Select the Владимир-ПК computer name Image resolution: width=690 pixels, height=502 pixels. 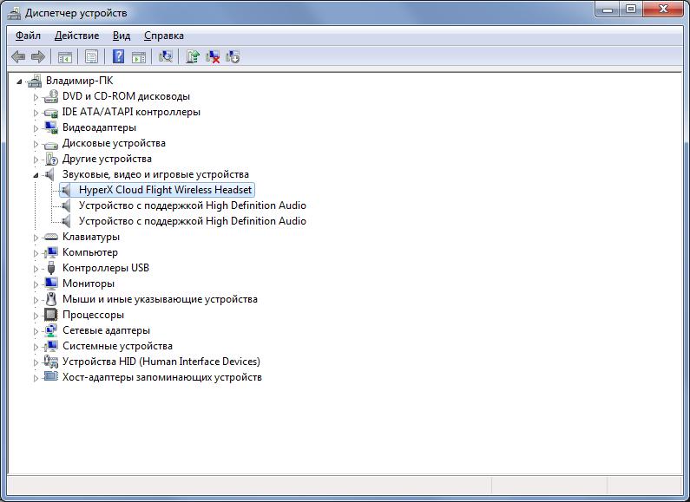[79, 81]
